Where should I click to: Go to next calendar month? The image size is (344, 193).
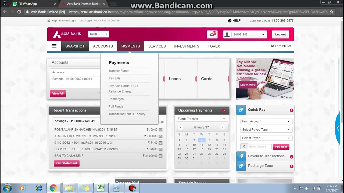pyautogui.click(x=223, y=128)
